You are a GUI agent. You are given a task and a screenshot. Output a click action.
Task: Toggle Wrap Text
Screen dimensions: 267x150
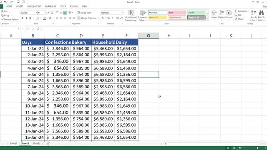coord(84,13)
